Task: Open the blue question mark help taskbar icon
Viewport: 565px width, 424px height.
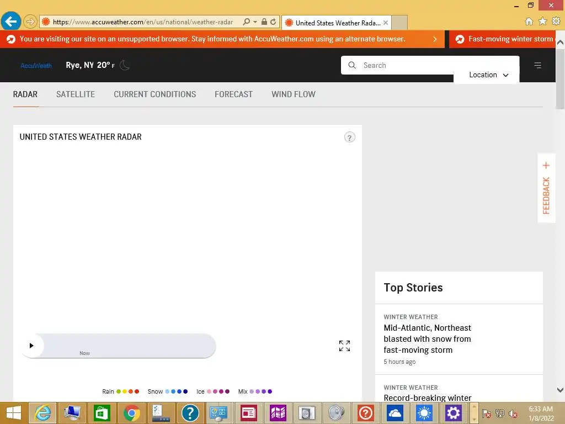Action: [190, 413]
